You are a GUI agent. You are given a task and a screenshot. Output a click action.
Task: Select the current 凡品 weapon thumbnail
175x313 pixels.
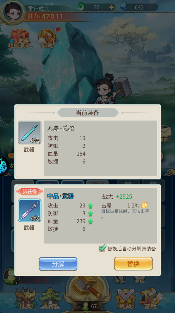(x=30, y=133)
